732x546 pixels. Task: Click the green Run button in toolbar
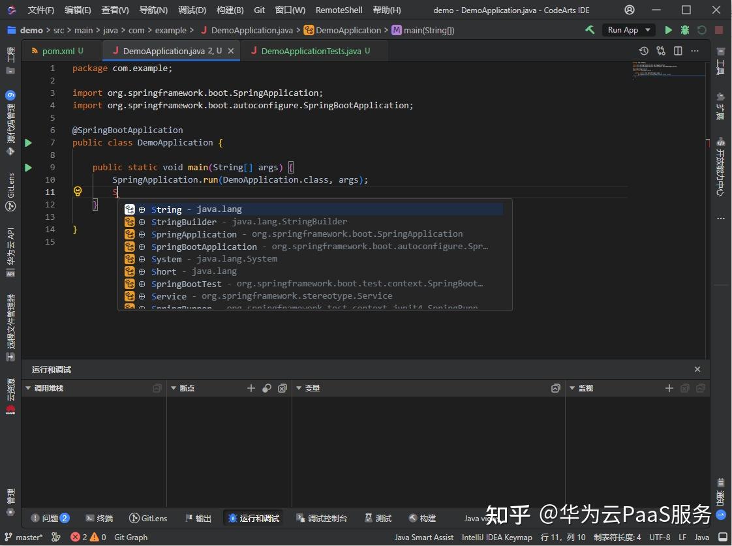click(668, 30)
